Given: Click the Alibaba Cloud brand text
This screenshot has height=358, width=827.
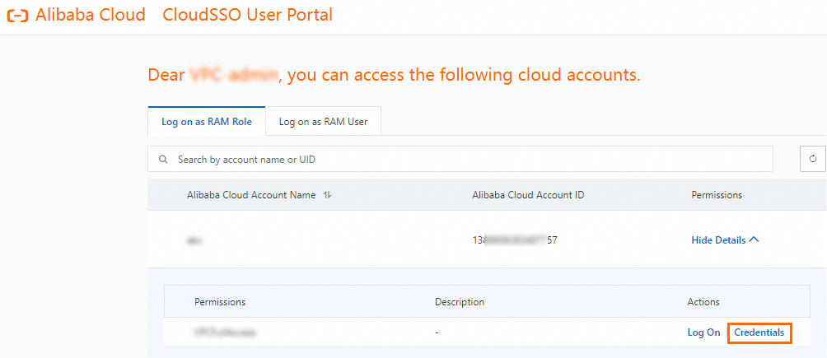Looking at the screenshot, I should pos(91,16).
